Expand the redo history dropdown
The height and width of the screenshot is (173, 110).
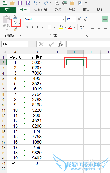tap(50, 3)
